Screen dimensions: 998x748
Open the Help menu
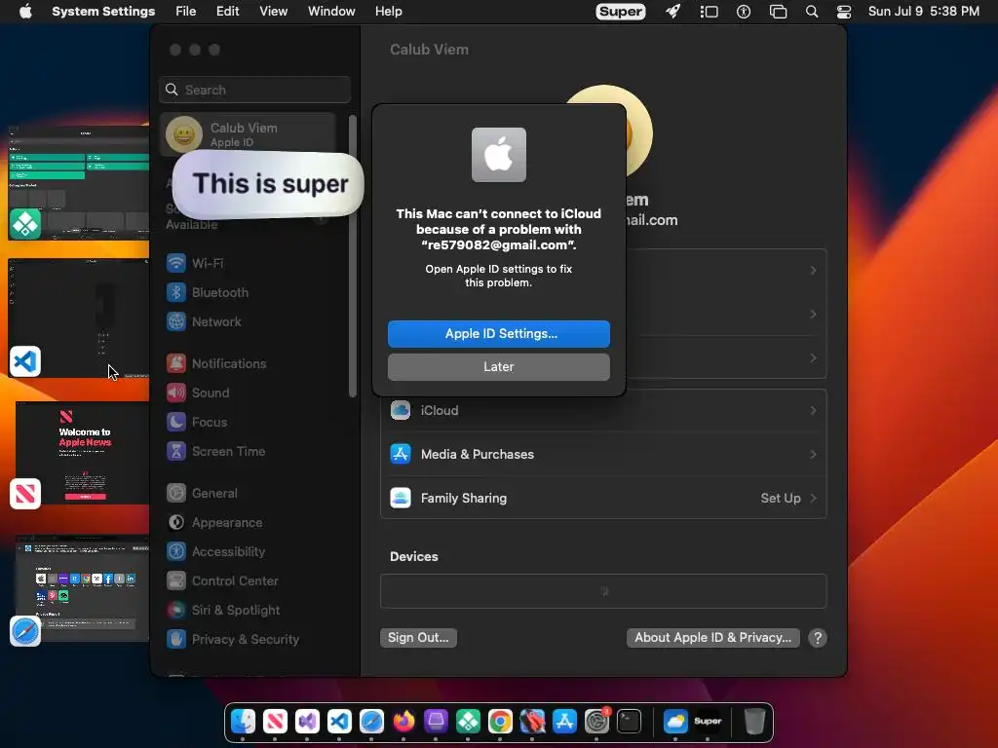(x=388, y=12)
